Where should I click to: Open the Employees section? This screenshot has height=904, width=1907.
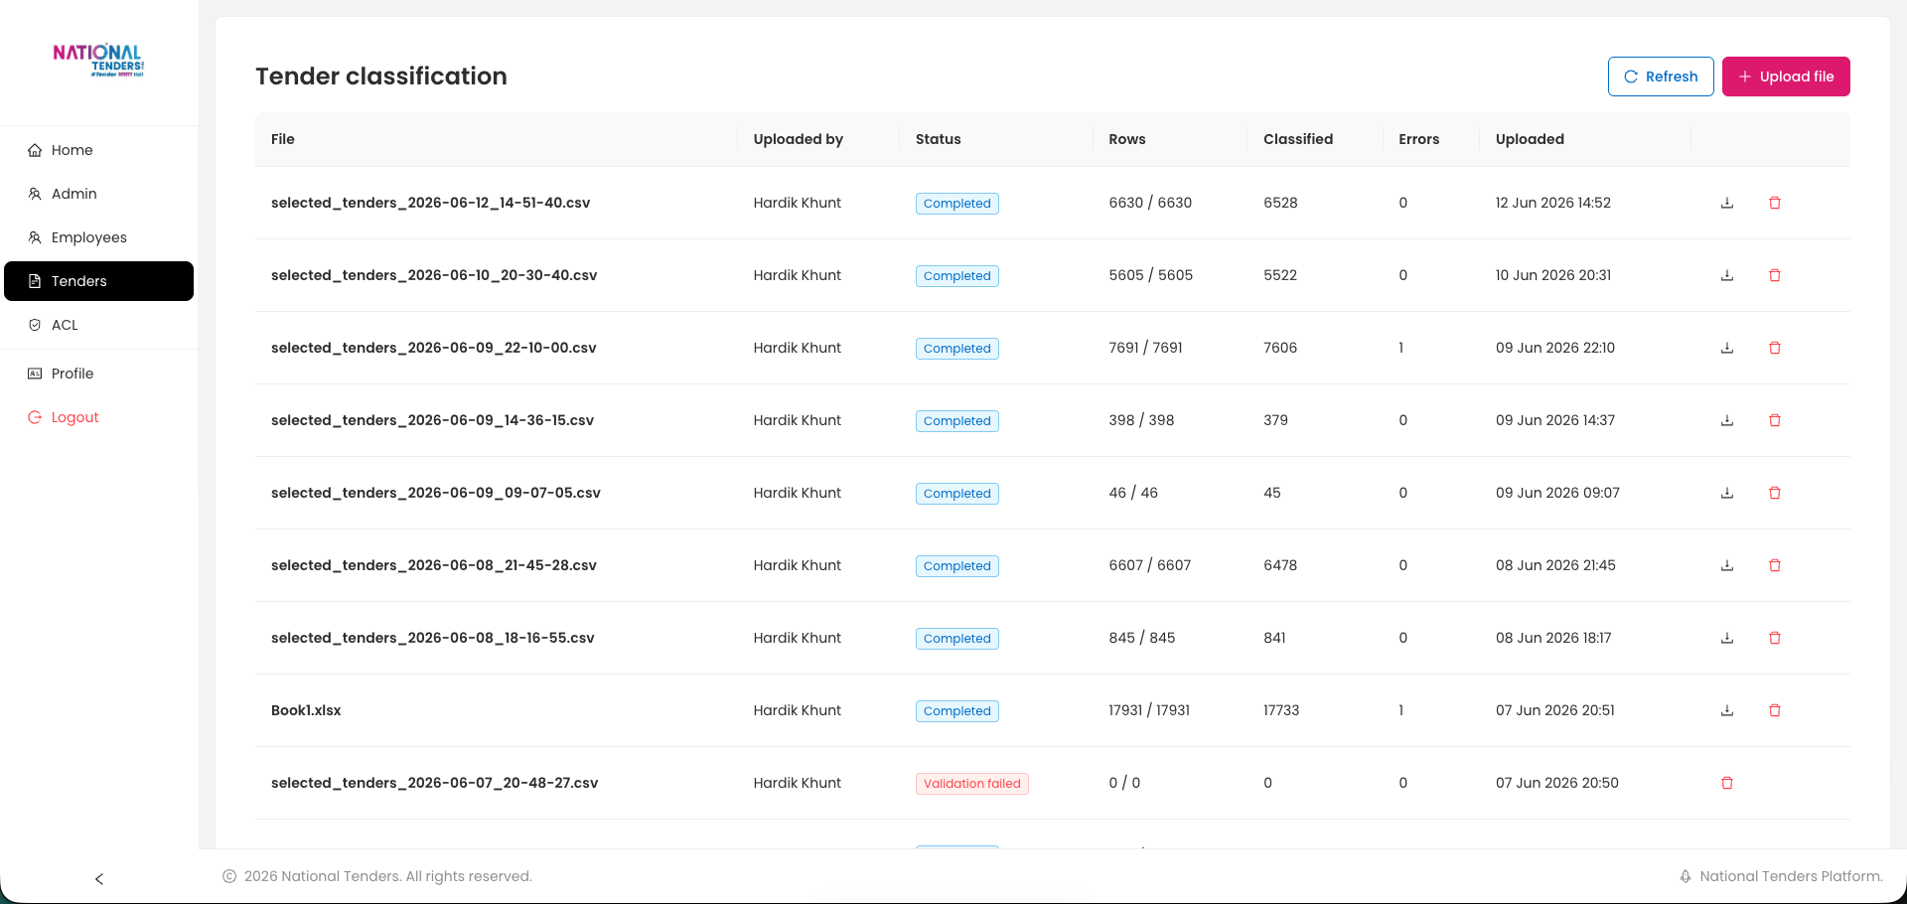coord(98,237)
